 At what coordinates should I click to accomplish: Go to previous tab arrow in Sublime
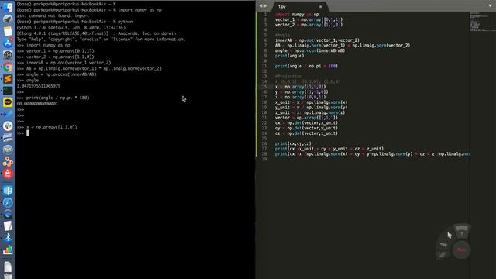coord(261,6)
